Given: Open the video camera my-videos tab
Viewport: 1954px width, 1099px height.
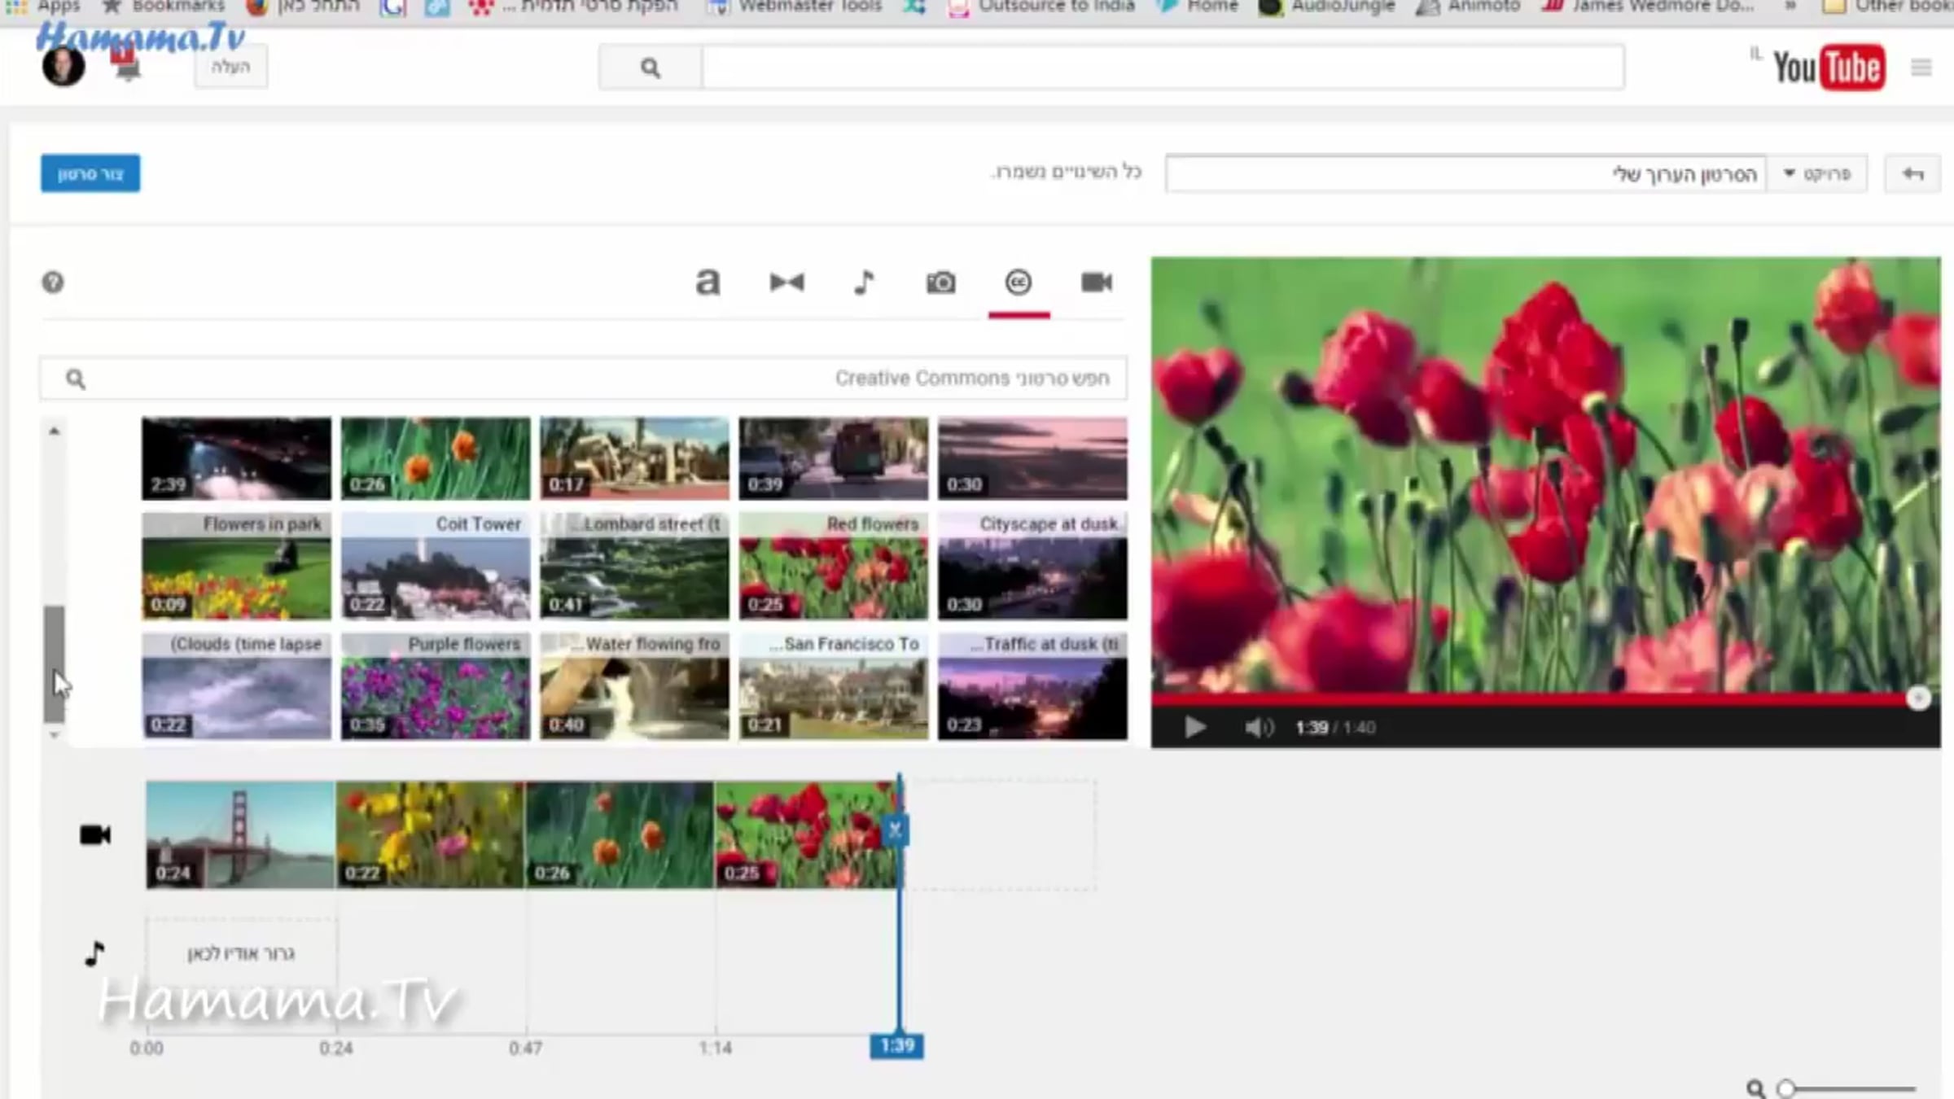Looking at the screenshot, I should coord(1096,282).
